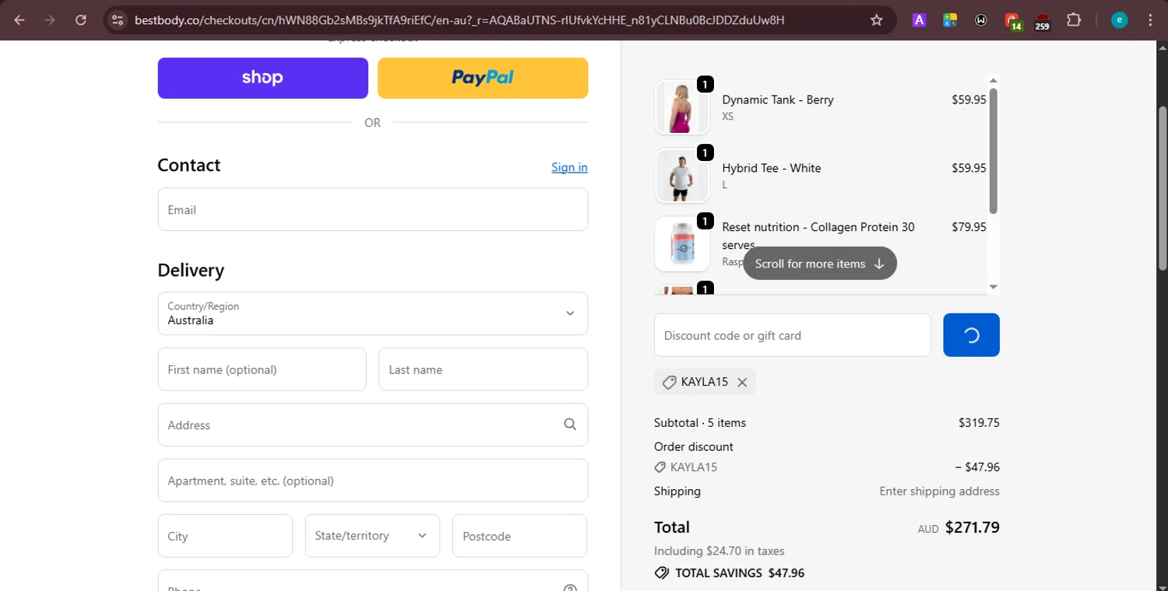The width and height of the screenshot is (1168, 591).
Task: Click the phone field help icon
Action: click(x=570, y=588)
